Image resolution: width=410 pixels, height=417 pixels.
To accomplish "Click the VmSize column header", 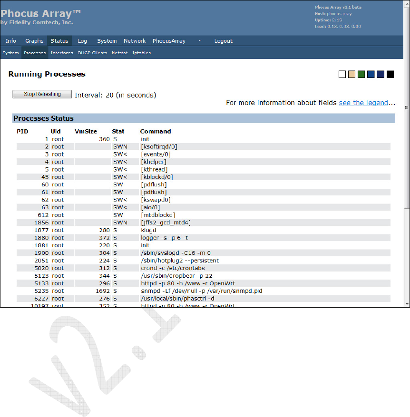I will [x=86, y=131].
